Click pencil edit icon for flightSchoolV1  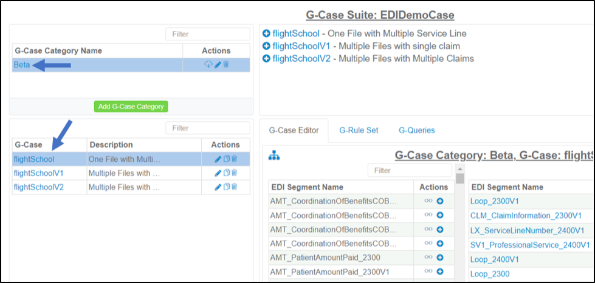(218, 173)
